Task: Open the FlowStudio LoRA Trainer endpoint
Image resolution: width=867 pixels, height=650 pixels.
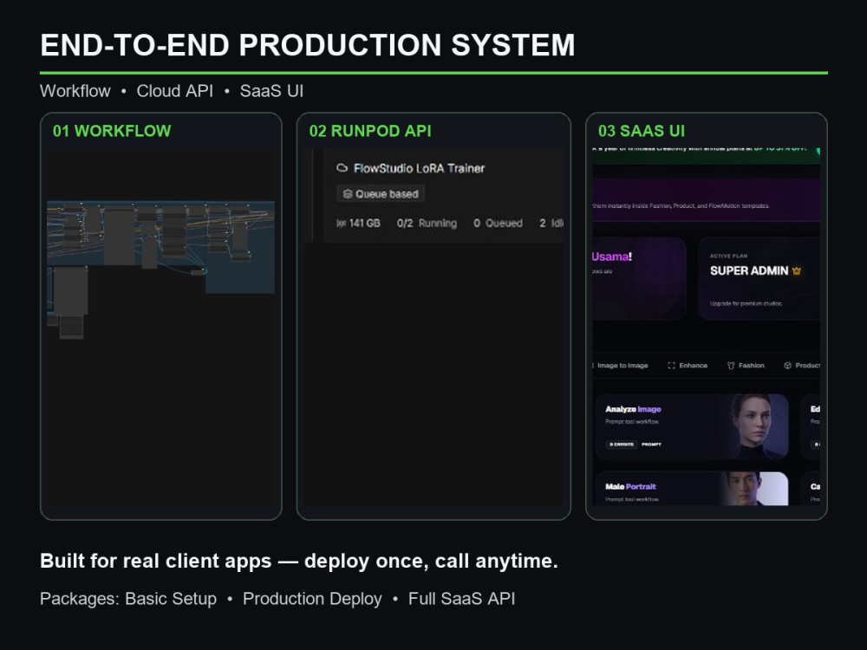Action: (419, 168)
